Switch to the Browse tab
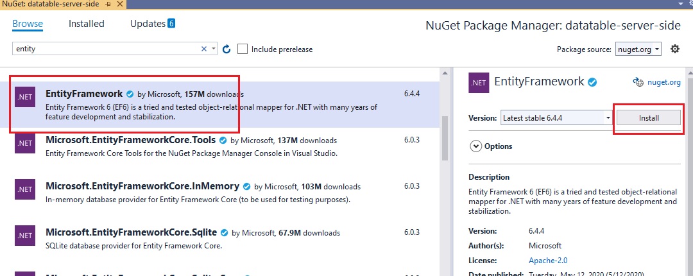This screenshot has width=693, height=276. (28, 24)
